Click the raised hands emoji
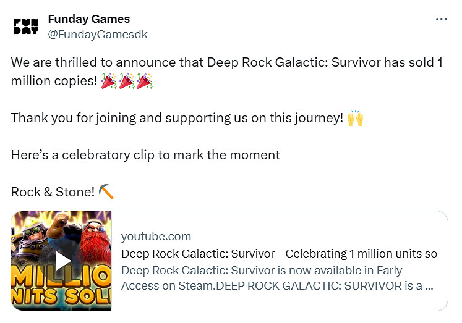This screenshot has width=462, height=323. coord(355,118)
